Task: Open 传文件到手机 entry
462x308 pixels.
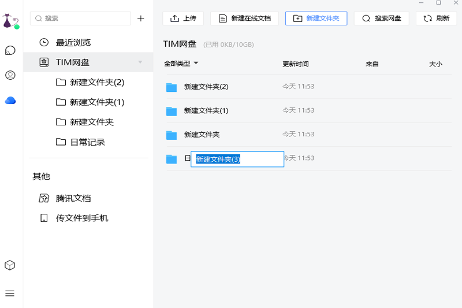Action: (x=81, y=218)
